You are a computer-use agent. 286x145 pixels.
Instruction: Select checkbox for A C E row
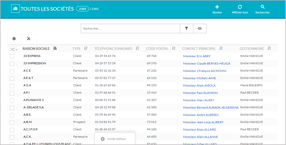point(12,71)
